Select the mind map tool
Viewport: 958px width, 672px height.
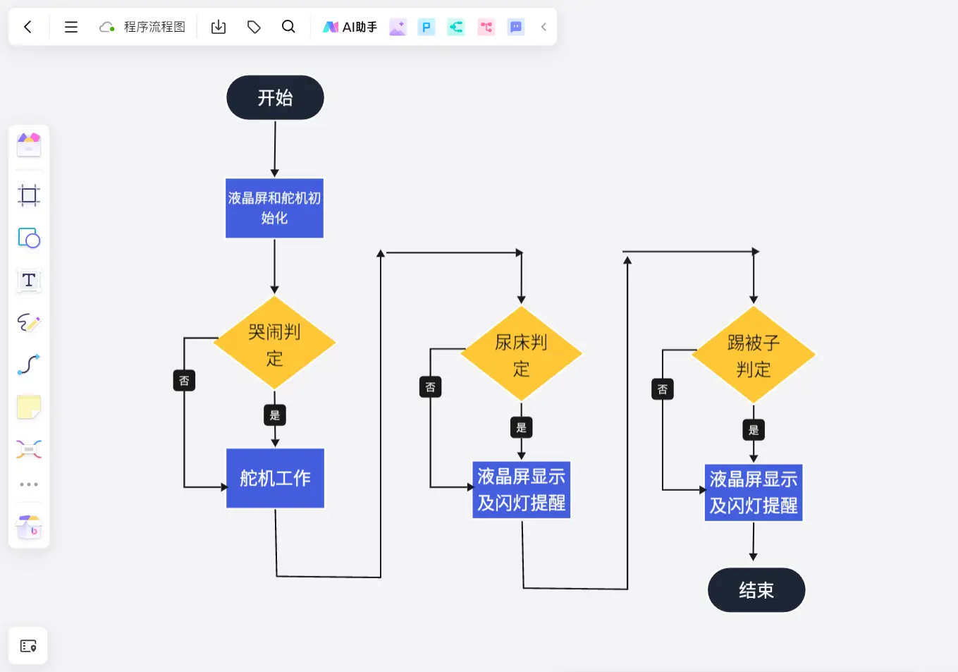[29, 449]
